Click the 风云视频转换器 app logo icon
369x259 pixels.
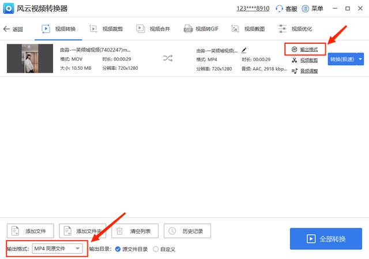[9, 9]
